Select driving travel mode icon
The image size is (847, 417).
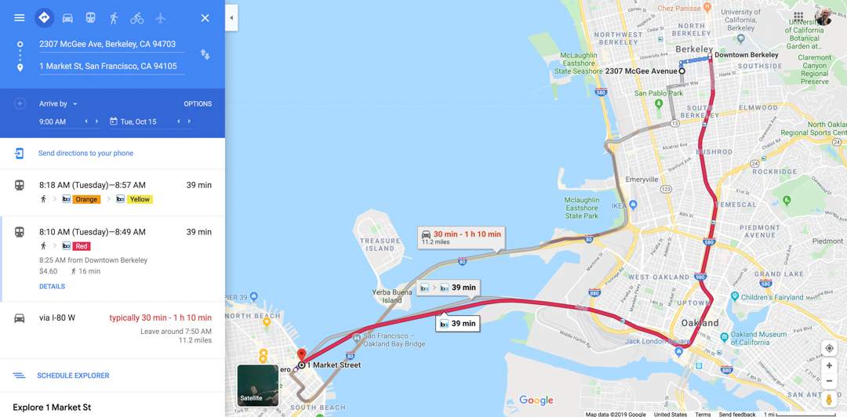pos(67,18)
